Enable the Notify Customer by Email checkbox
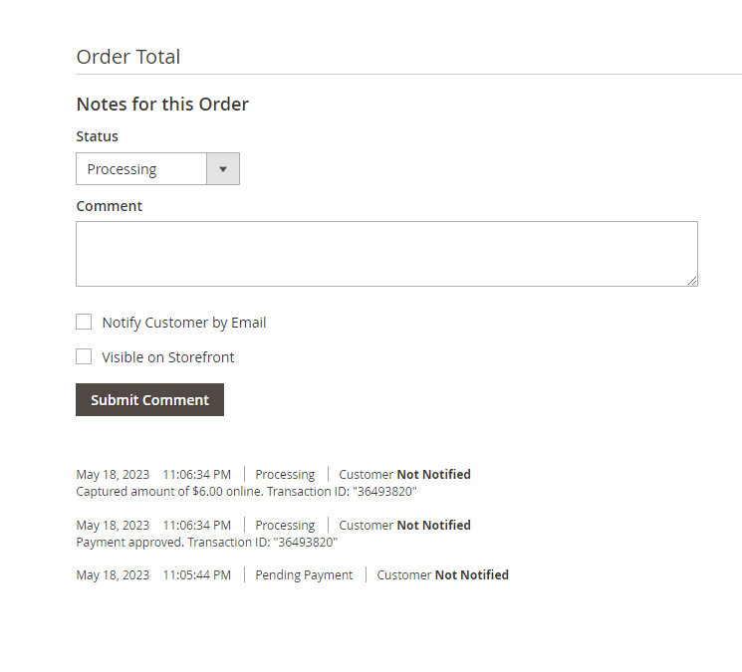 click(84, 323)
